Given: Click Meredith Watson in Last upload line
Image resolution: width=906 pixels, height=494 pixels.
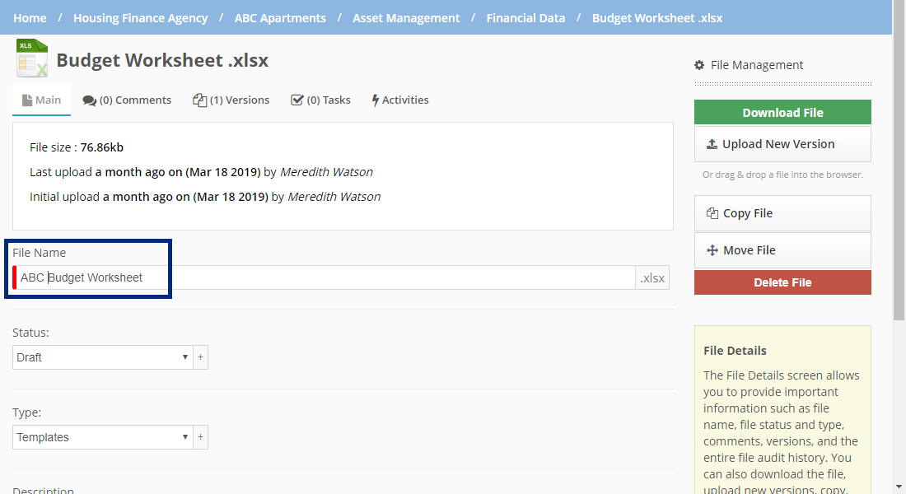Looking at the screenshot, I should (326, 172).
